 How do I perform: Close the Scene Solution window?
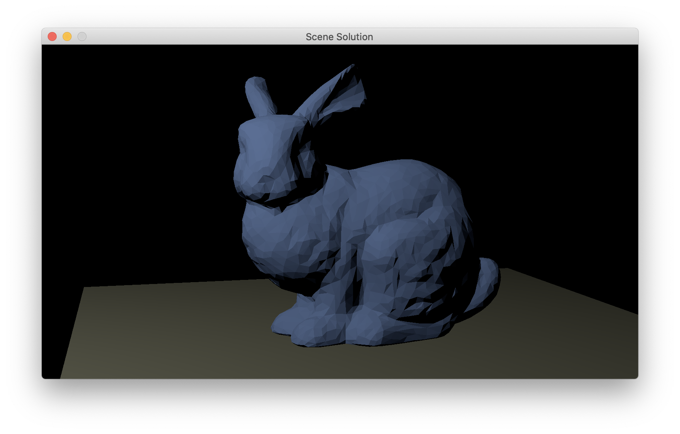click(52, 36)
